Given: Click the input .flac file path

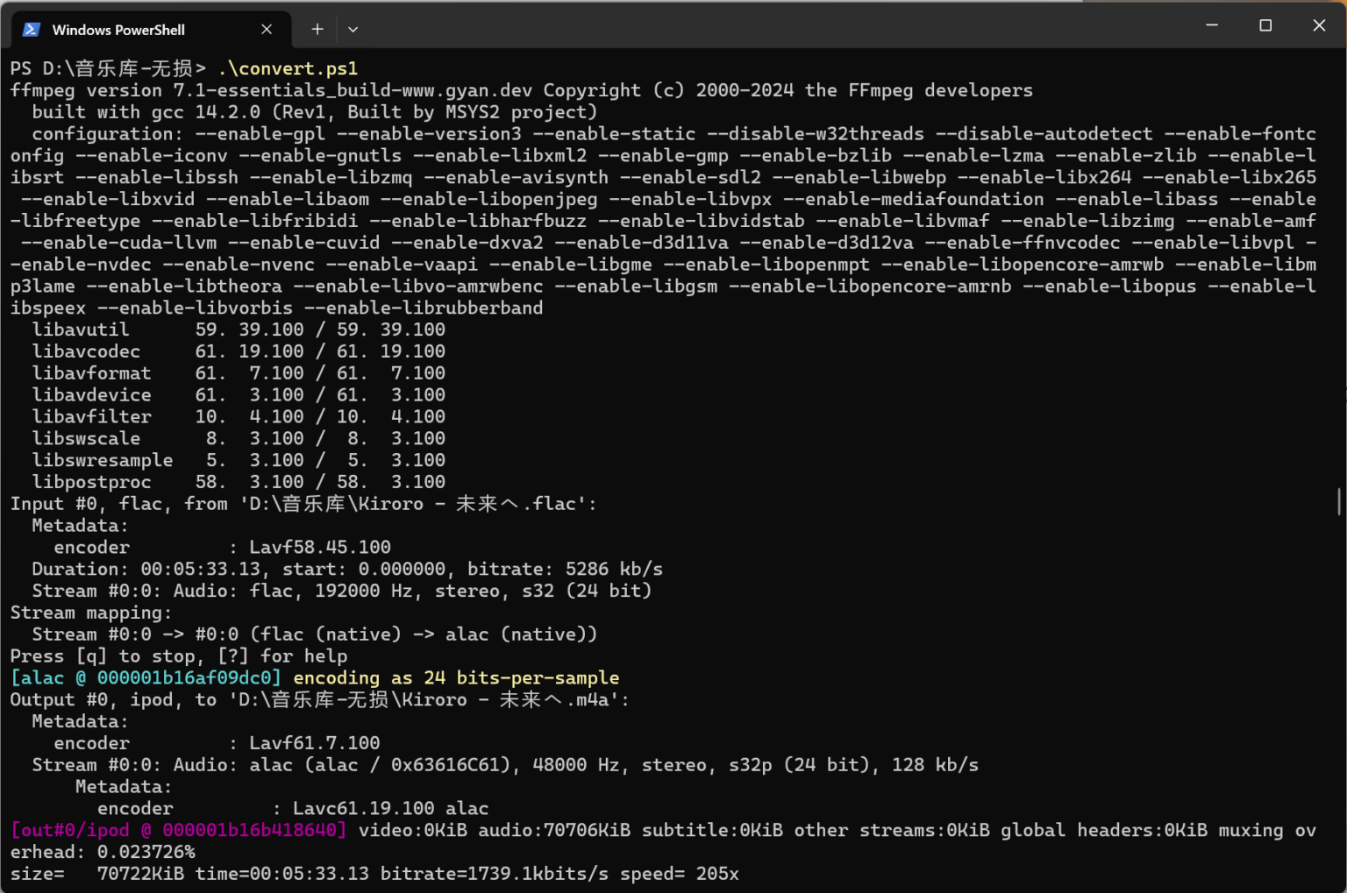Looking at the screenshot, I should [412, 504].
